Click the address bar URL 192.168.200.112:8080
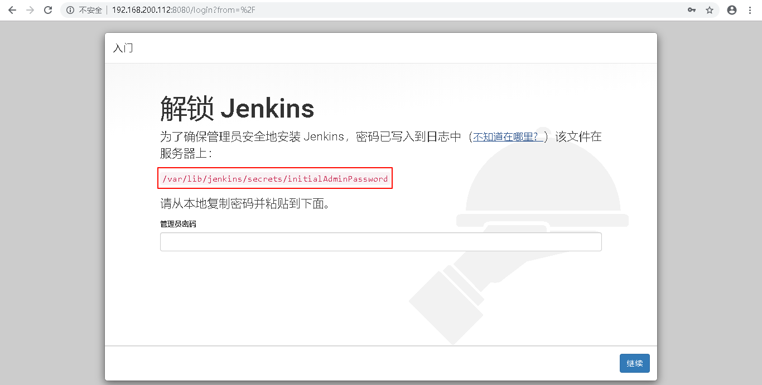The width and height of the screenshot is (762, 385). (184, 10)
